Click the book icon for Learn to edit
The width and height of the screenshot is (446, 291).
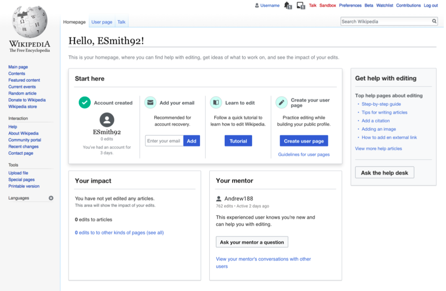tap(216, 103)
